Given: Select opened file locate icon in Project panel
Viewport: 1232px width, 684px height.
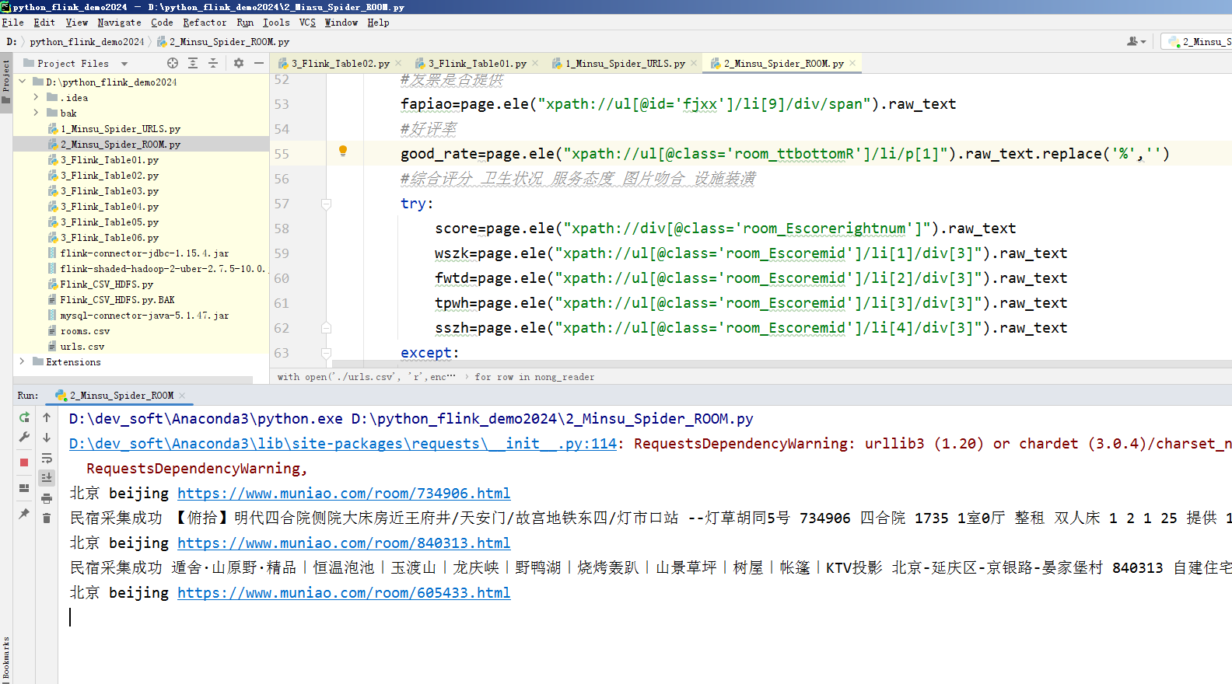Looking at the screenshot, I should [173, 63].
